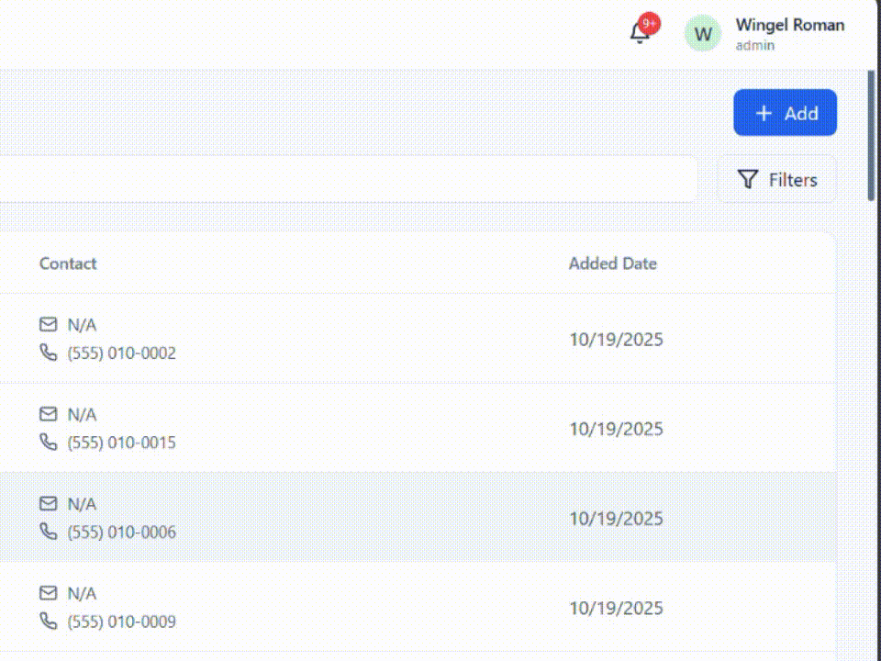The height and width of the screenshot is (661, 881).
Task: Open the notifications bell
Action: tap(638, 33)
